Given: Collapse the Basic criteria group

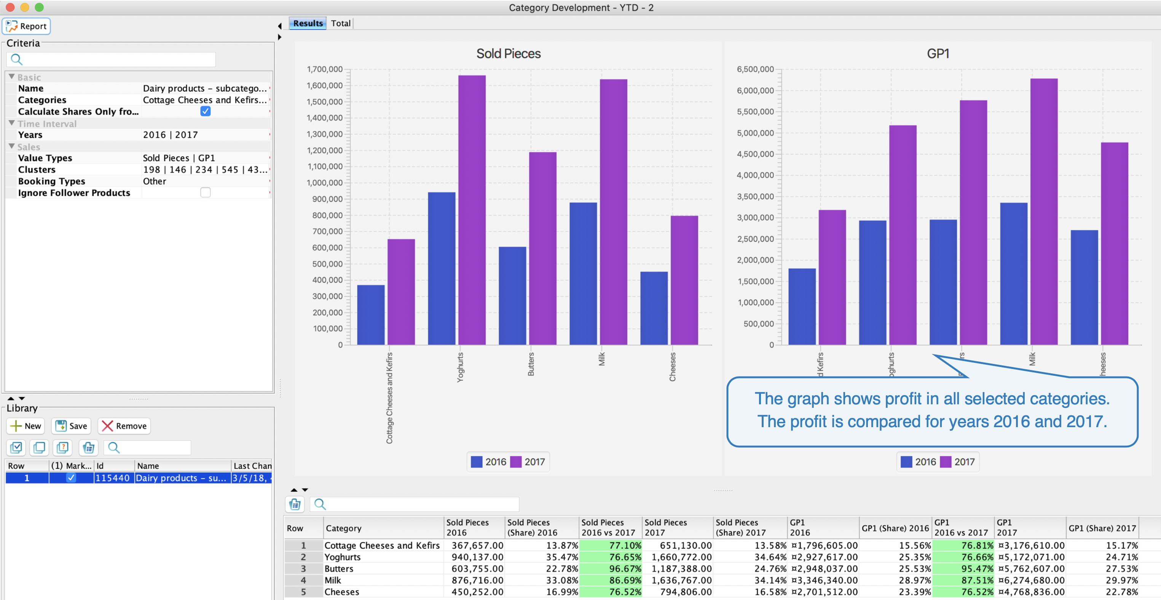Looking at the screenshot, I should 12,77.
